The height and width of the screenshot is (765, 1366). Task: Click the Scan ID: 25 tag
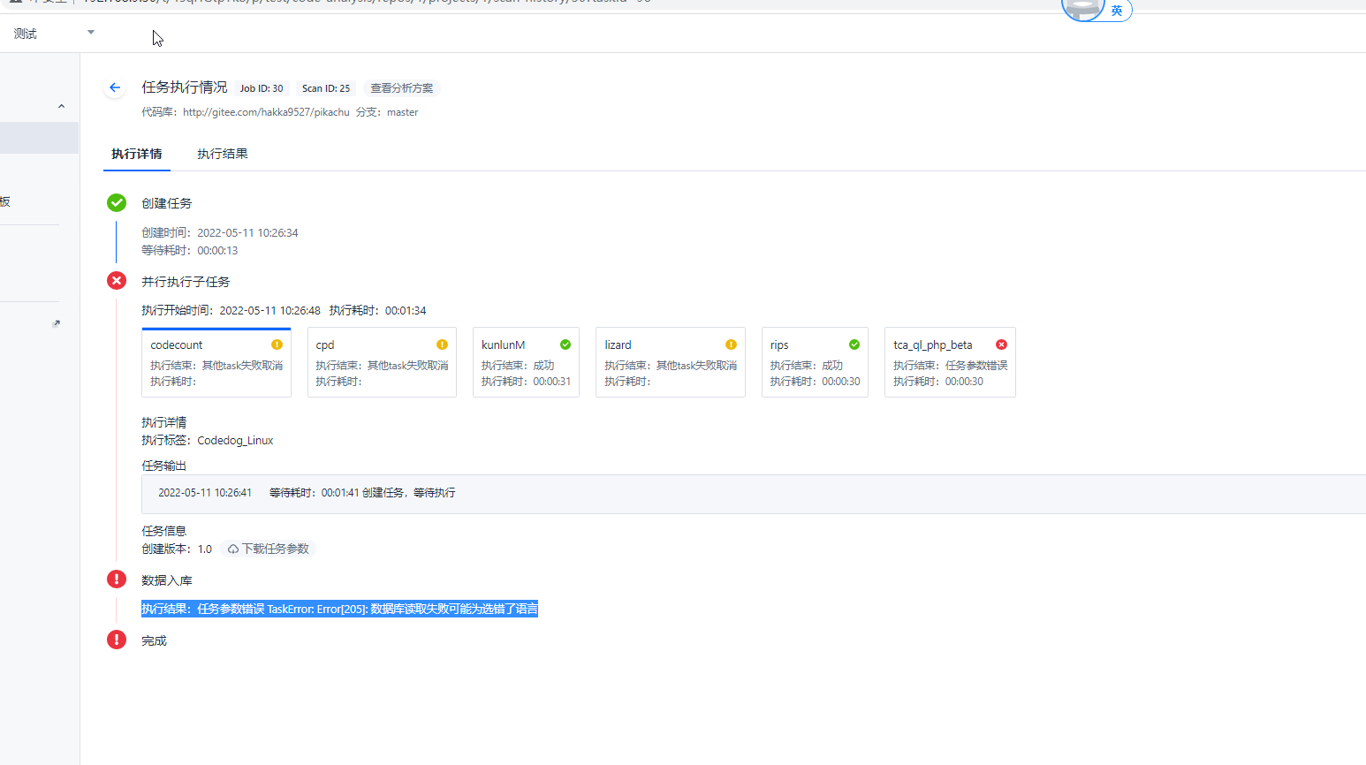[326, 88]
